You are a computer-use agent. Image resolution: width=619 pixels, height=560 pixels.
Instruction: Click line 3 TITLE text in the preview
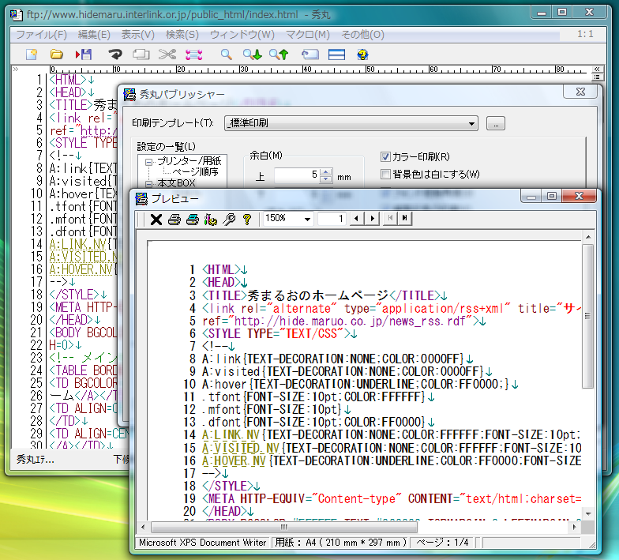coord(325,295)
